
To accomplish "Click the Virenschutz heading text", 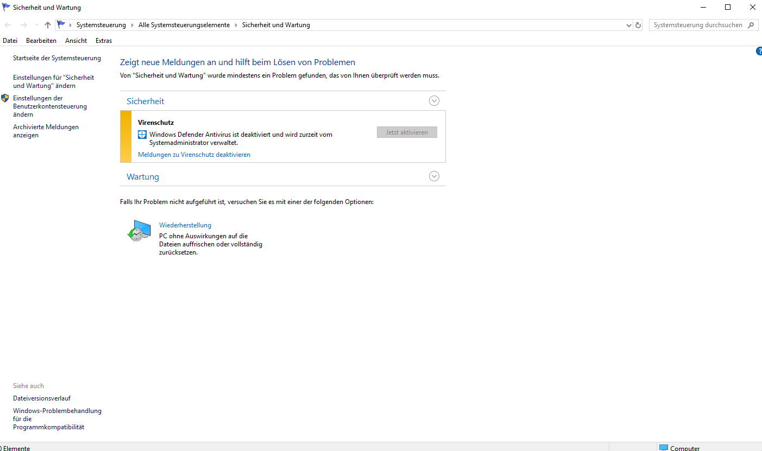I will [156, 123].
